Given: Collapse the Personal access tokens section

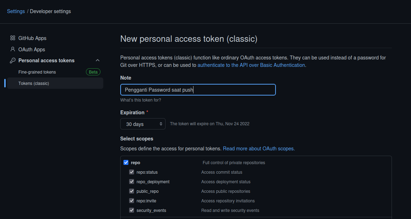Looking at the screenshot, I should click(98, 60).
